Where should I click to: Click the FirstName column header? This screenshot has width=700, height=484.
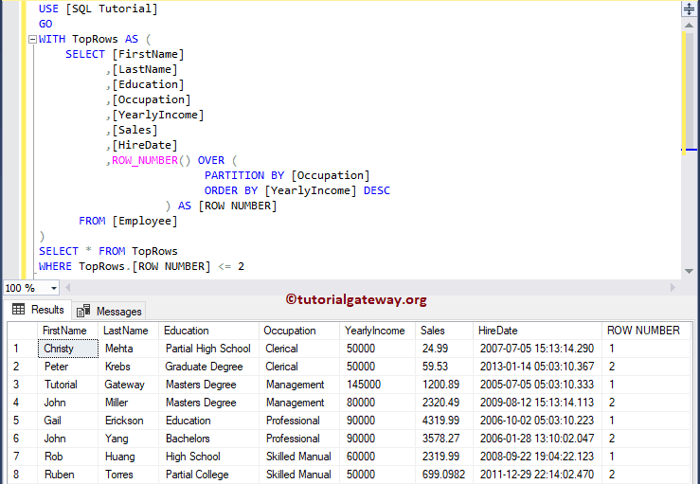[x=65, y=331]
